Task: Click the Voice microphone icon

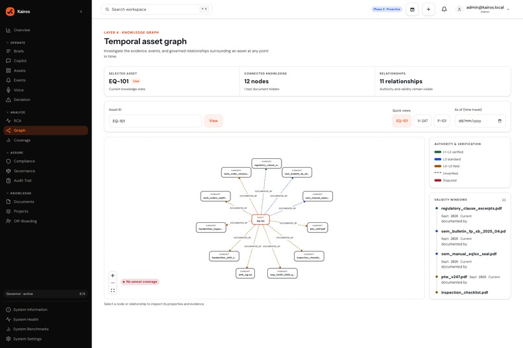Action: [x=8, y=90]
